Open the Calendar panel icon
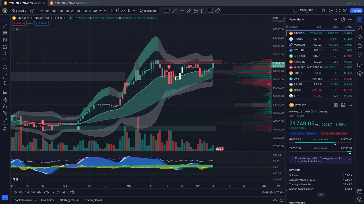364x204 pixels. pyautogui.click(x=360, y=191)
